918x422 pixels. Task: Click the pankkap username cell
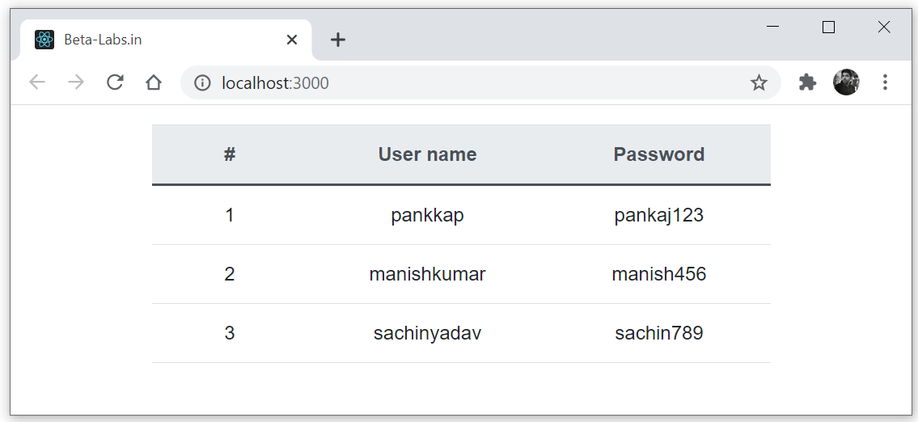point(427,215)
